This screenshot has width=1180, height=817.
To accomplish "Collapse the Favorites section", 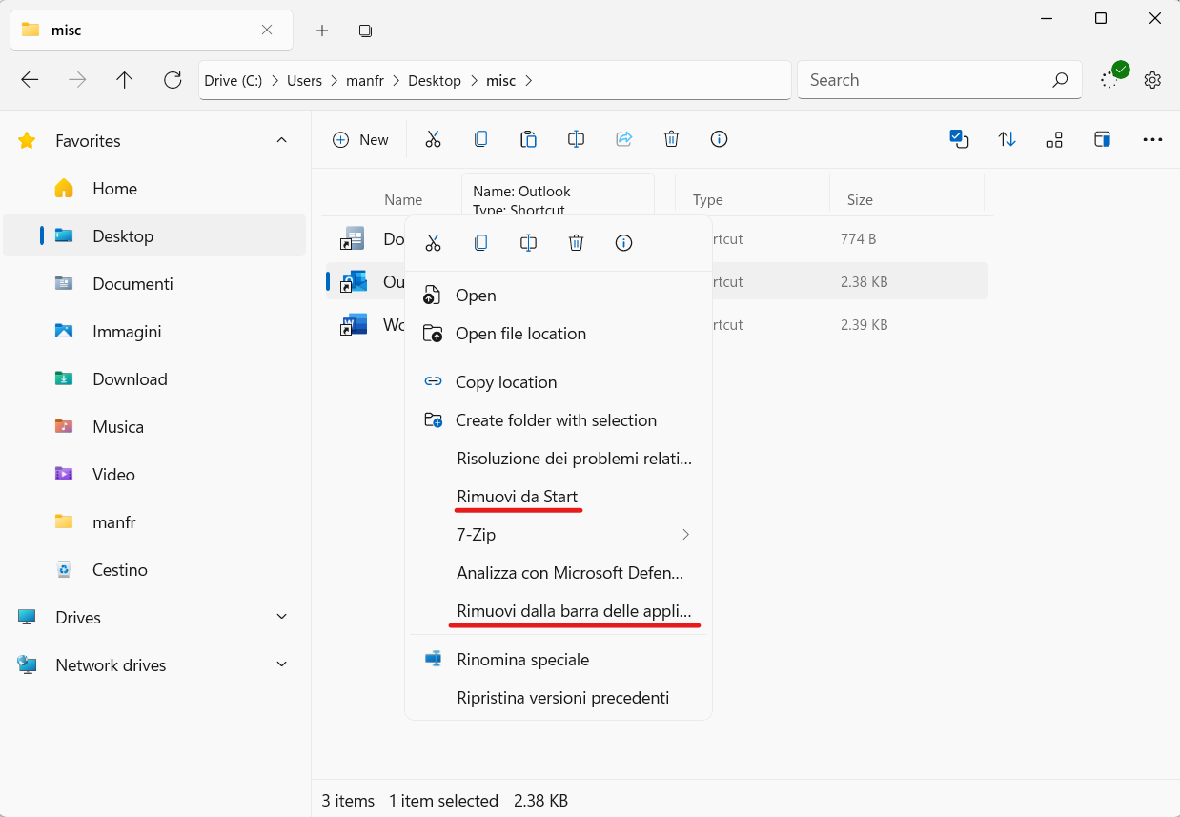I will [281, 140].
